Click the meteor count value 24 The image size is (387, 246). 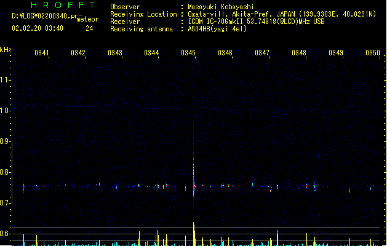89,28
